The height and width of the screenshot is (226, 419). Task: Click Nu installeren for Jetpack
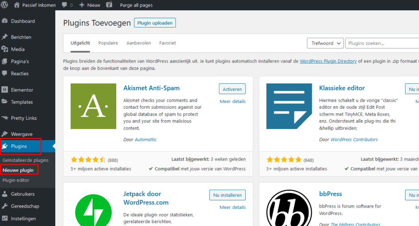pyautogui.click(x=228, y=195)
